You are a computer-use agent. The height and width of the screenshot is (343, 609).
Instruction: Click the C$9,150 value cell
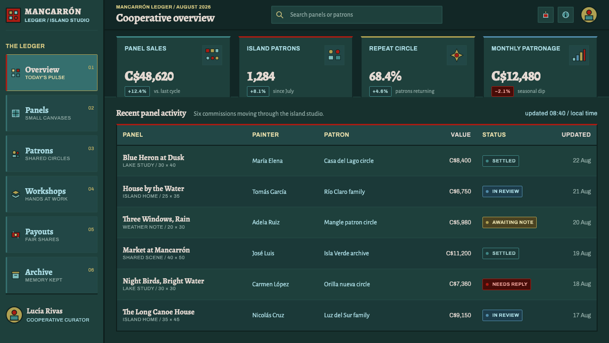[460, 315]
